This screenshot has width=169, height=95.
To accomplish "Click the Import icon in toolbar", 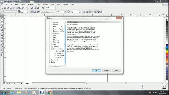I will (x=32, y=8).
